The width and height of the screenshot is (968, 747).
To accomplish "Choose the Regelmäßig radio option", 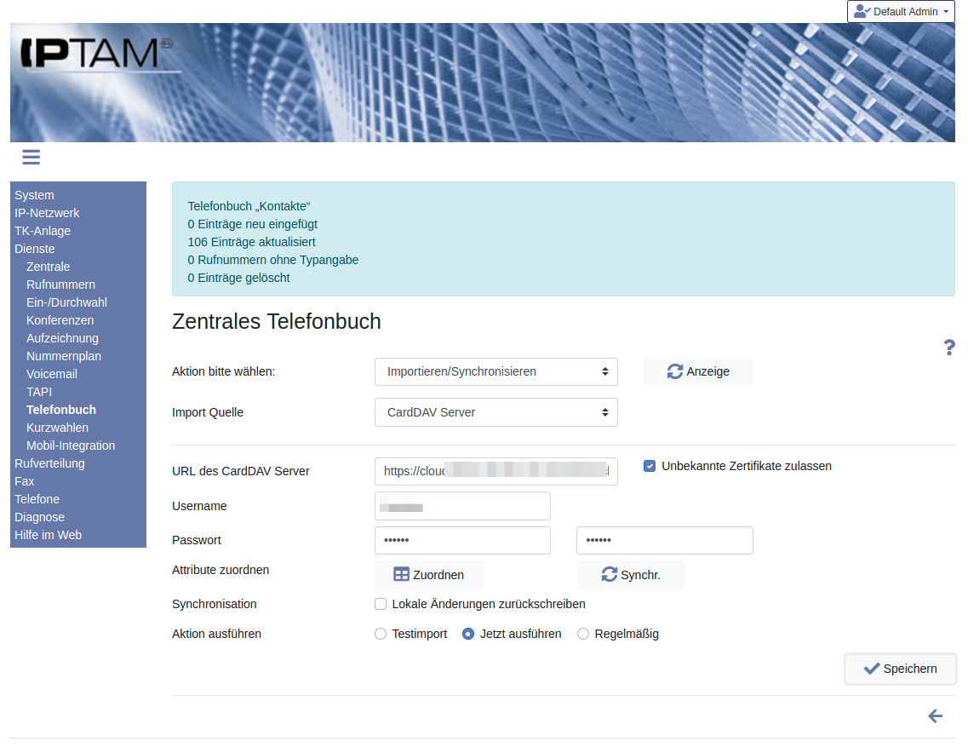I will coord(583,634).
